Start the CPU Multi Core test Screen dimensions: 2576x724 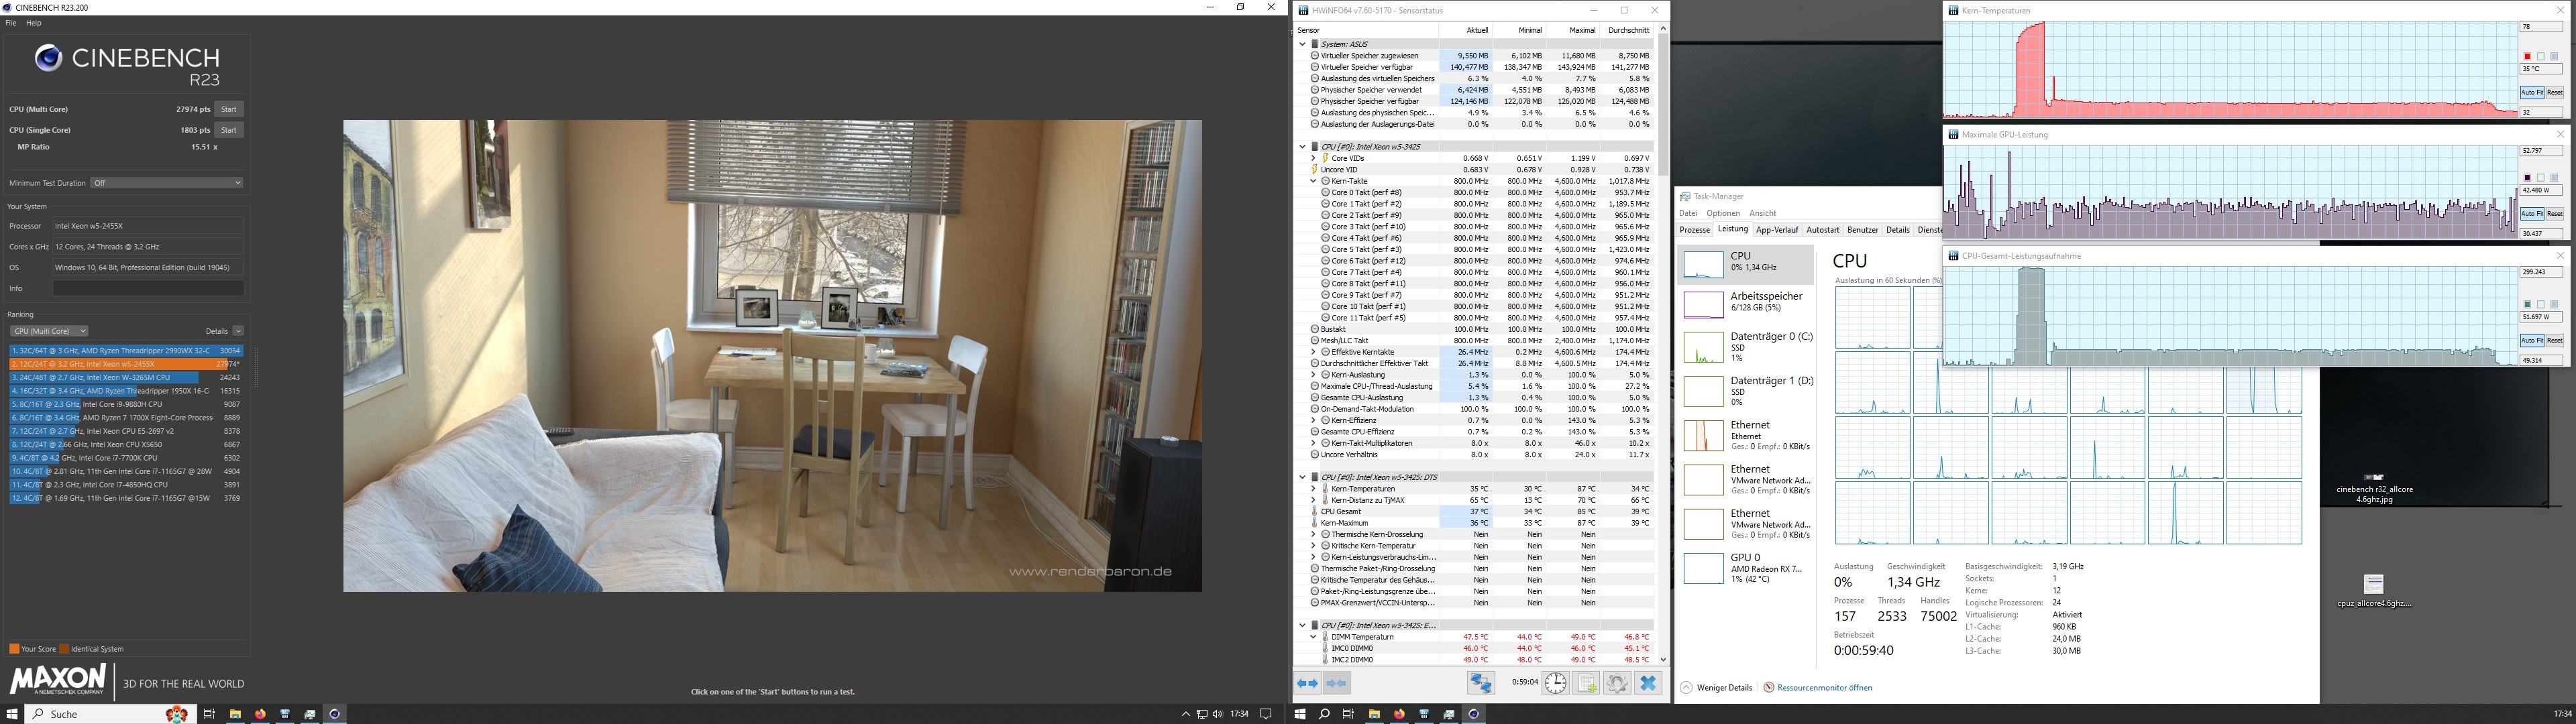[x=229, y=109]
